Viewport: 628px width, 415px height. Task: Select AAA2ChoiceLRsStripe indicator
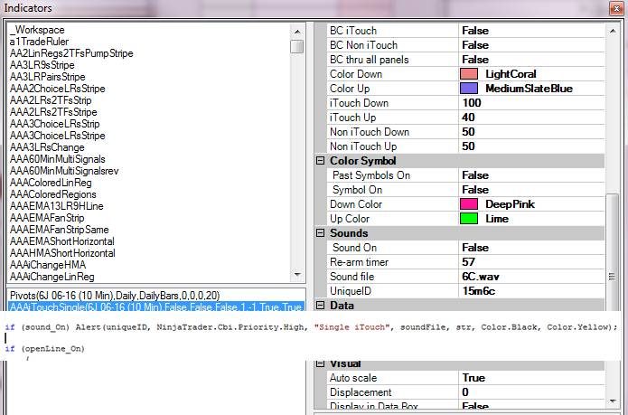57,88
